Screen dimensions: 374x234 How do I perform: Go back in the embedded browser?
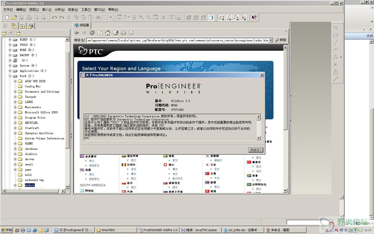tap(77, 32)
